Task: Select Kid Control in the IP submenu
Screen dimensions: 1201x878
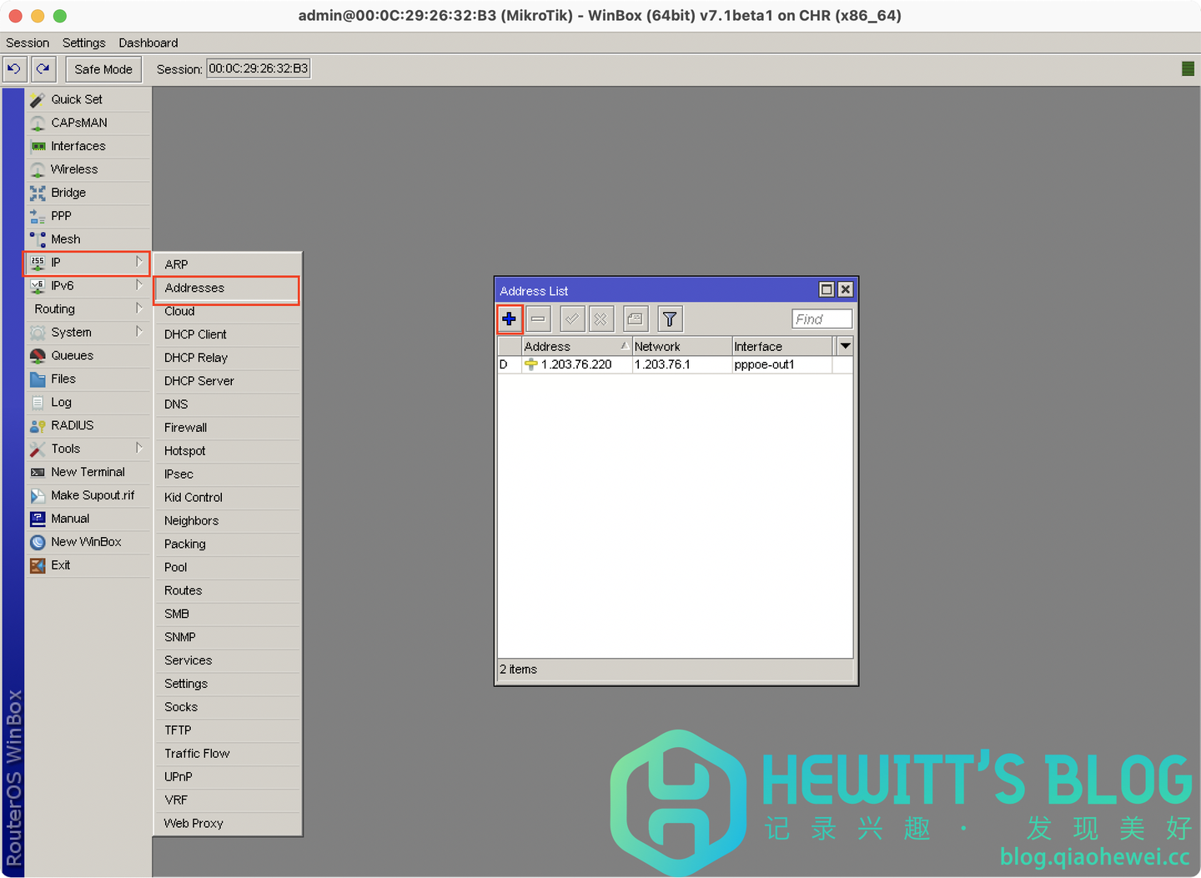Action: pyautogui.click(x=227, y=498)
